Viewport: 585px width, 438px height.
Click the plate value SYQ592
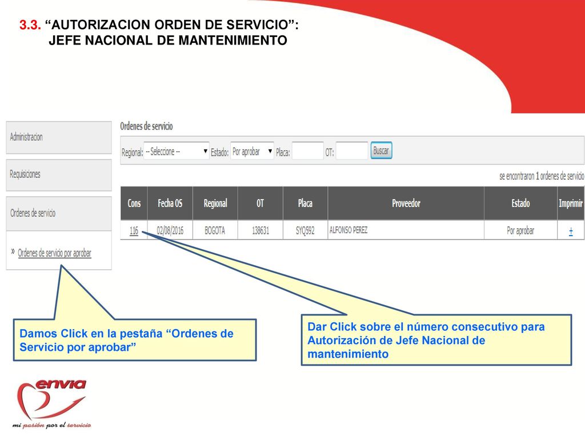point(305,230)
